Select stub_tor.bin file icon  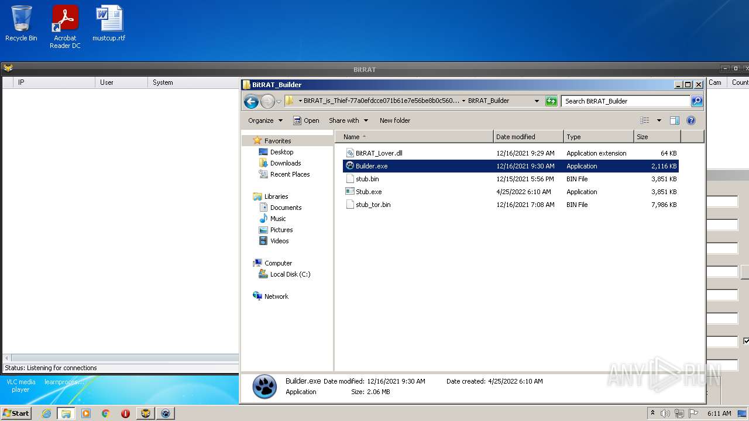350,205
